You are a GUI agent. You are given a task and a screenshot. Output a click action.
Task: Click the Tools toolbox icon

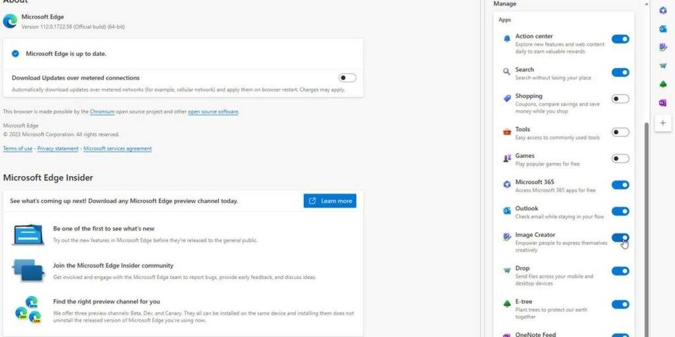[x=507, y=132]
